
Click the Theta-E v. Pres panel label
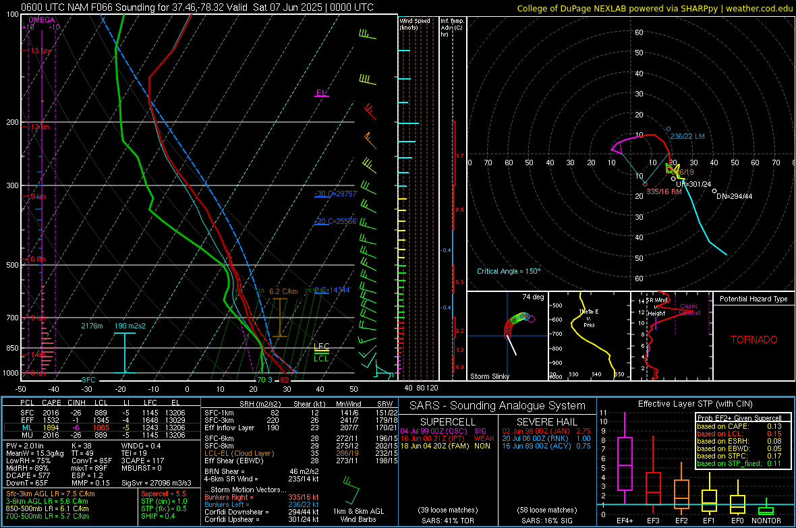(589, 318)
